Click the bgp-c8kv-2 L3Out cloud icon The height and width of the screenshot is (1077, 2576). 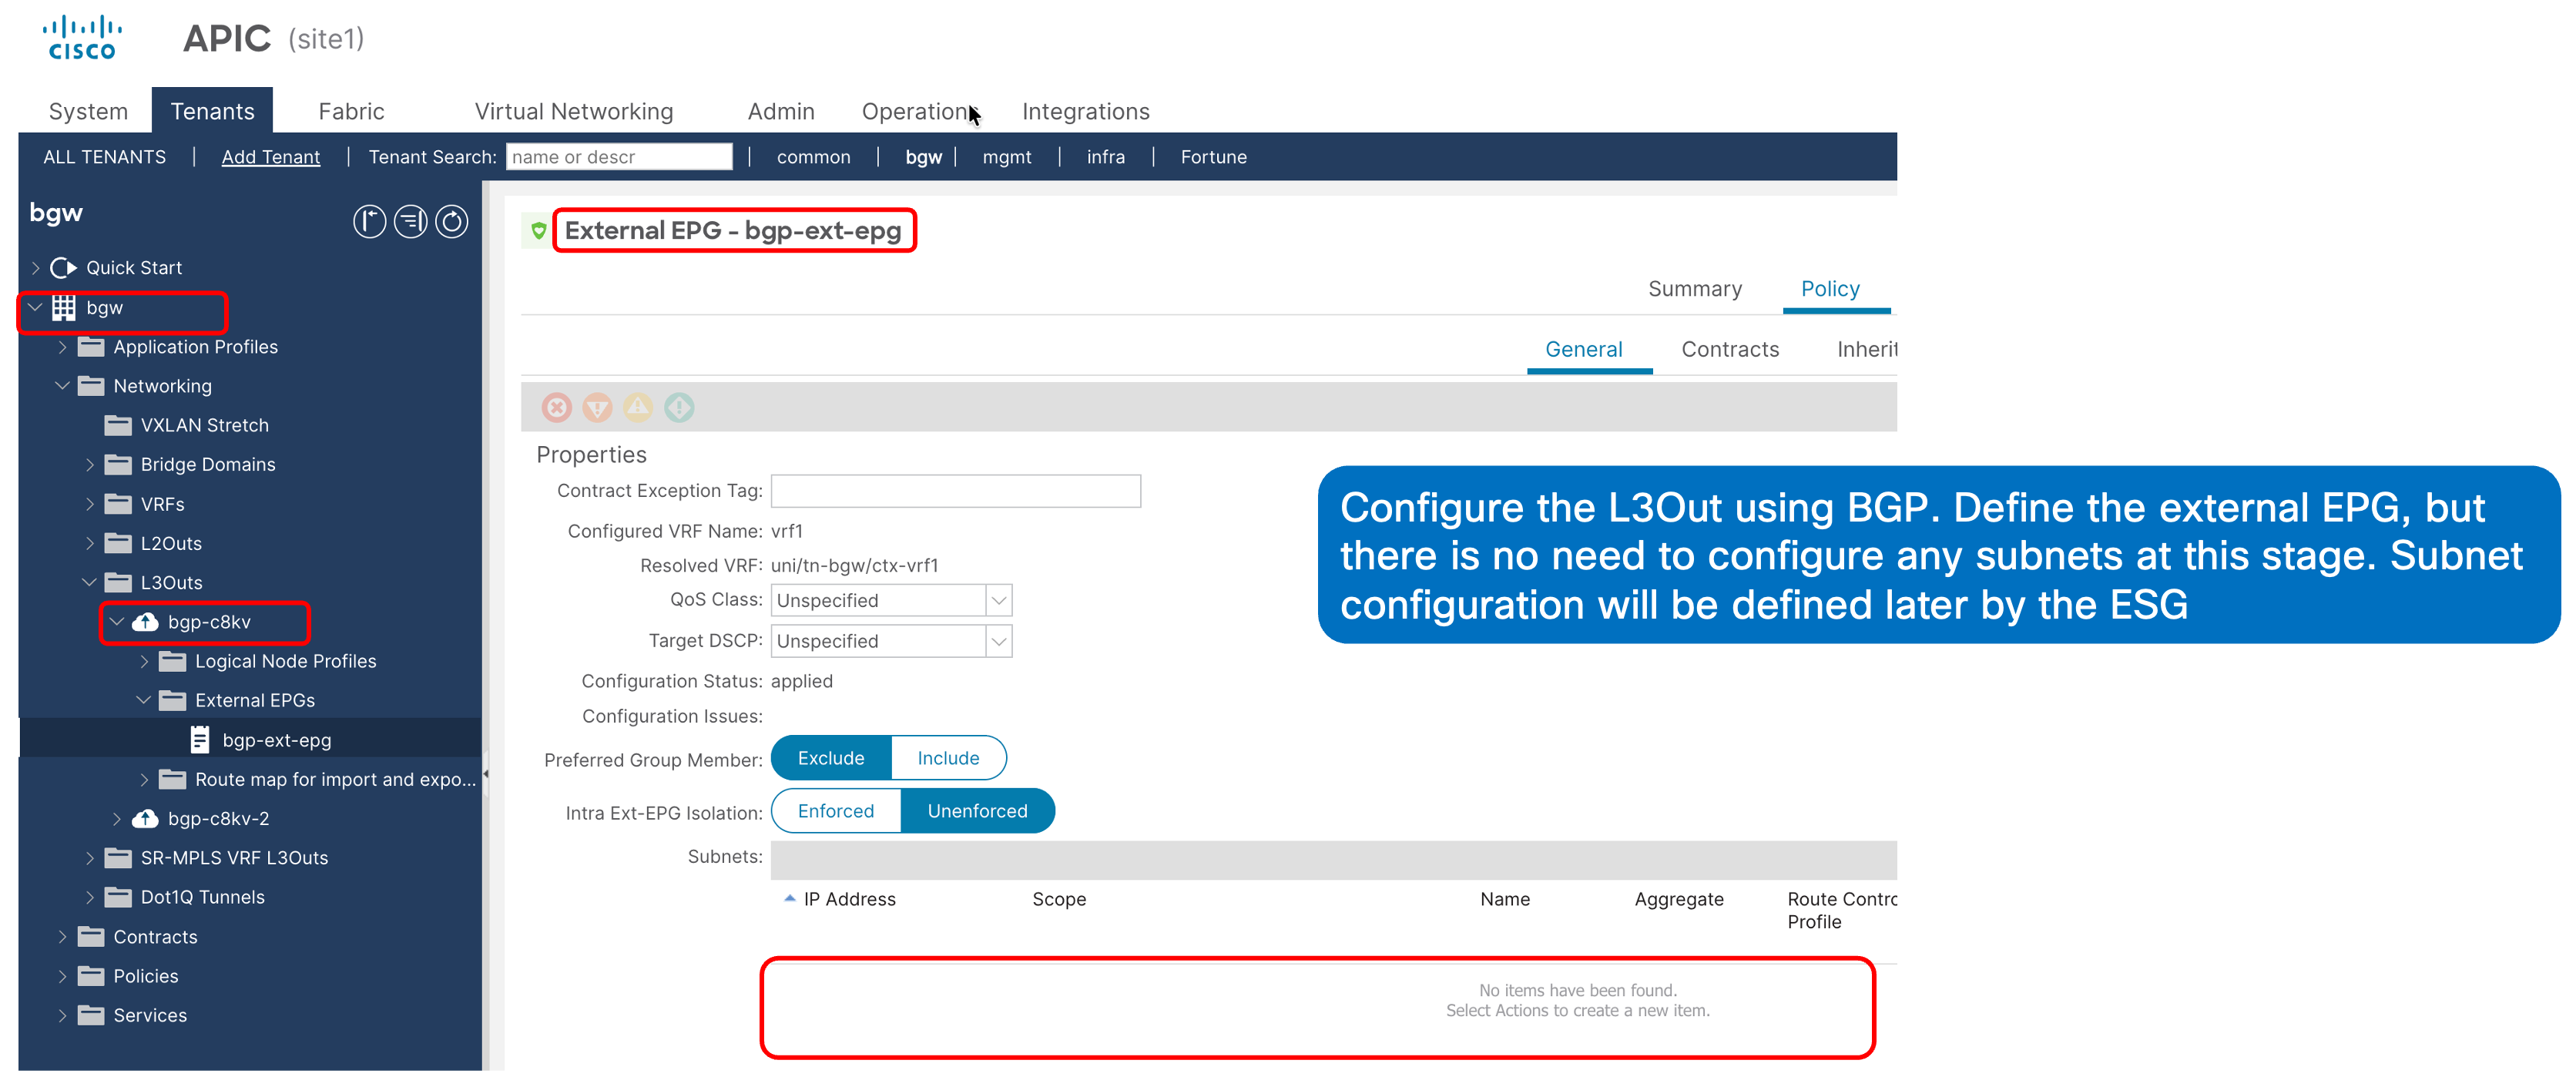pos(145,819)
